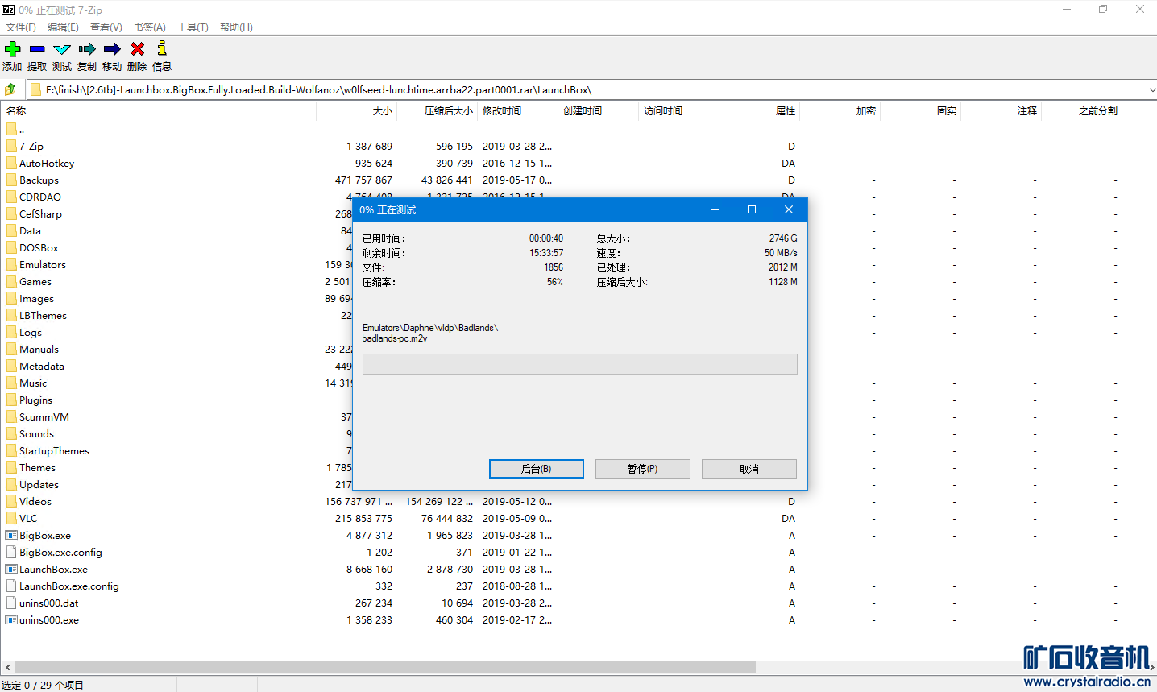Click the red Delete (删除) X icon
Viewport: 1157px width, 692px height.
point(137,49)
